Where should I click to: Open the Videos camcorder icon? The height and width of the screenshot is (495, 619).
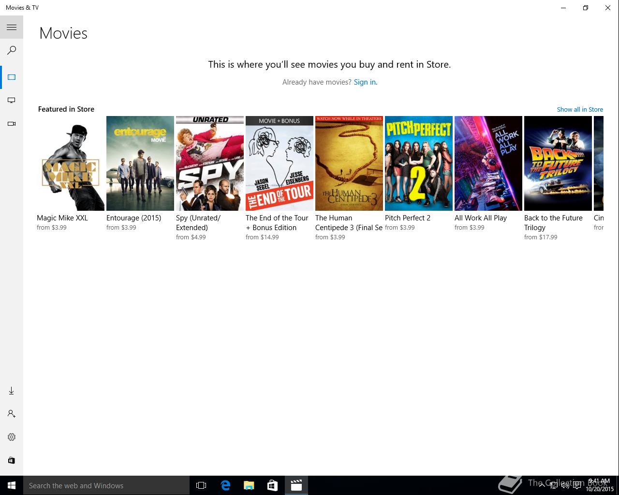[x=12, y=124]
